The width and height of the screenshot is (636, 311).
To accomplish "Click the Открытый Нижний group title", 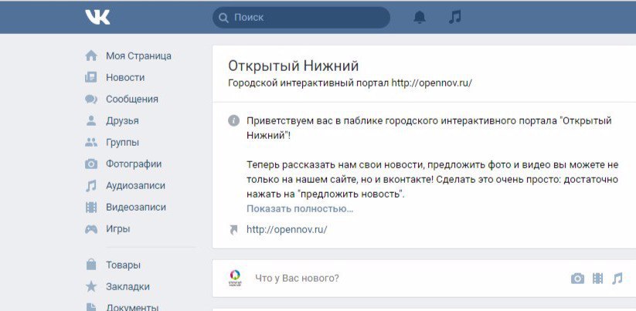I will coord(293,66).
